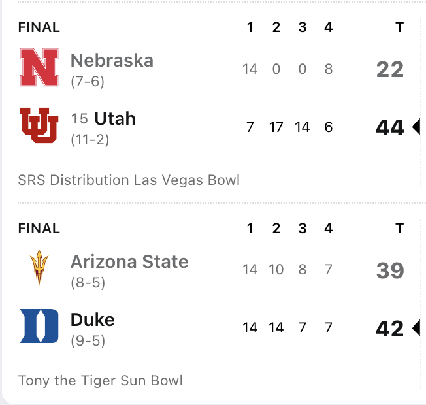426x405 pixels.
Task: Click the FINAL status of Nebraska-Utah game
Action: click(39, 27)
